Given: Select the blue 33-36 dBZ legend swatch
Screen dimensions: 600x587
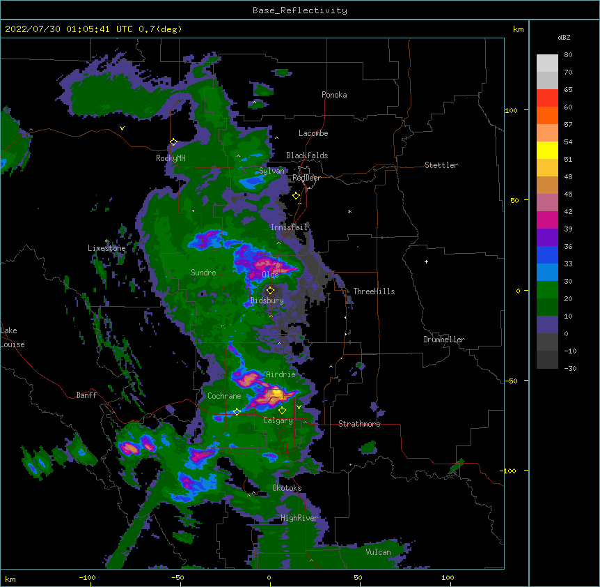Looking at the screenshot, I should [547, 254].
